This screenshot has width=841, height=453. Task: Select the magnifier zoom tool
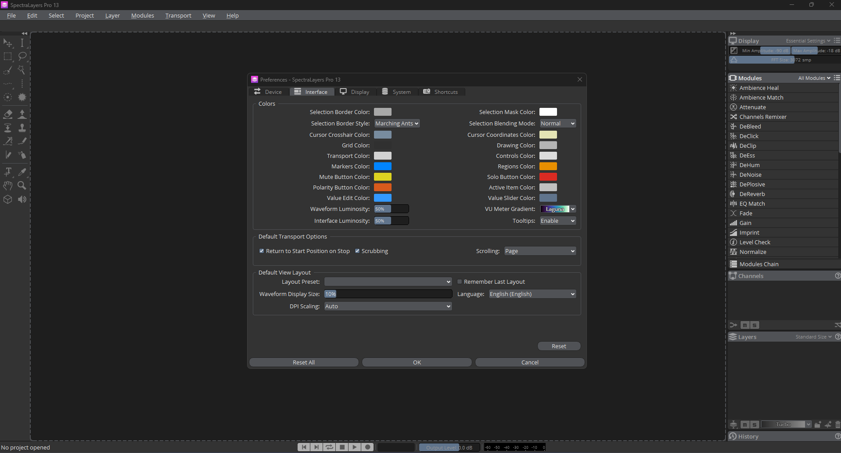click(x=22, y=185)
